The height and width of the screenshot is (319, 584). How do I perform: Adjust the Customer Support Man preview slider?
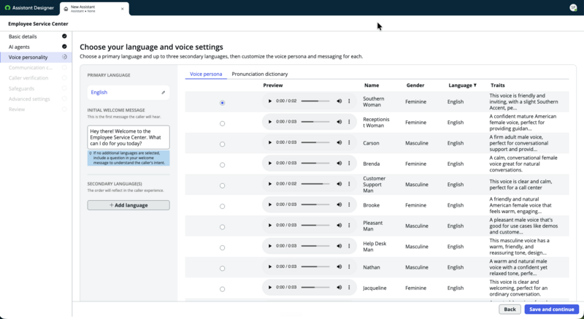pos(315,184)
